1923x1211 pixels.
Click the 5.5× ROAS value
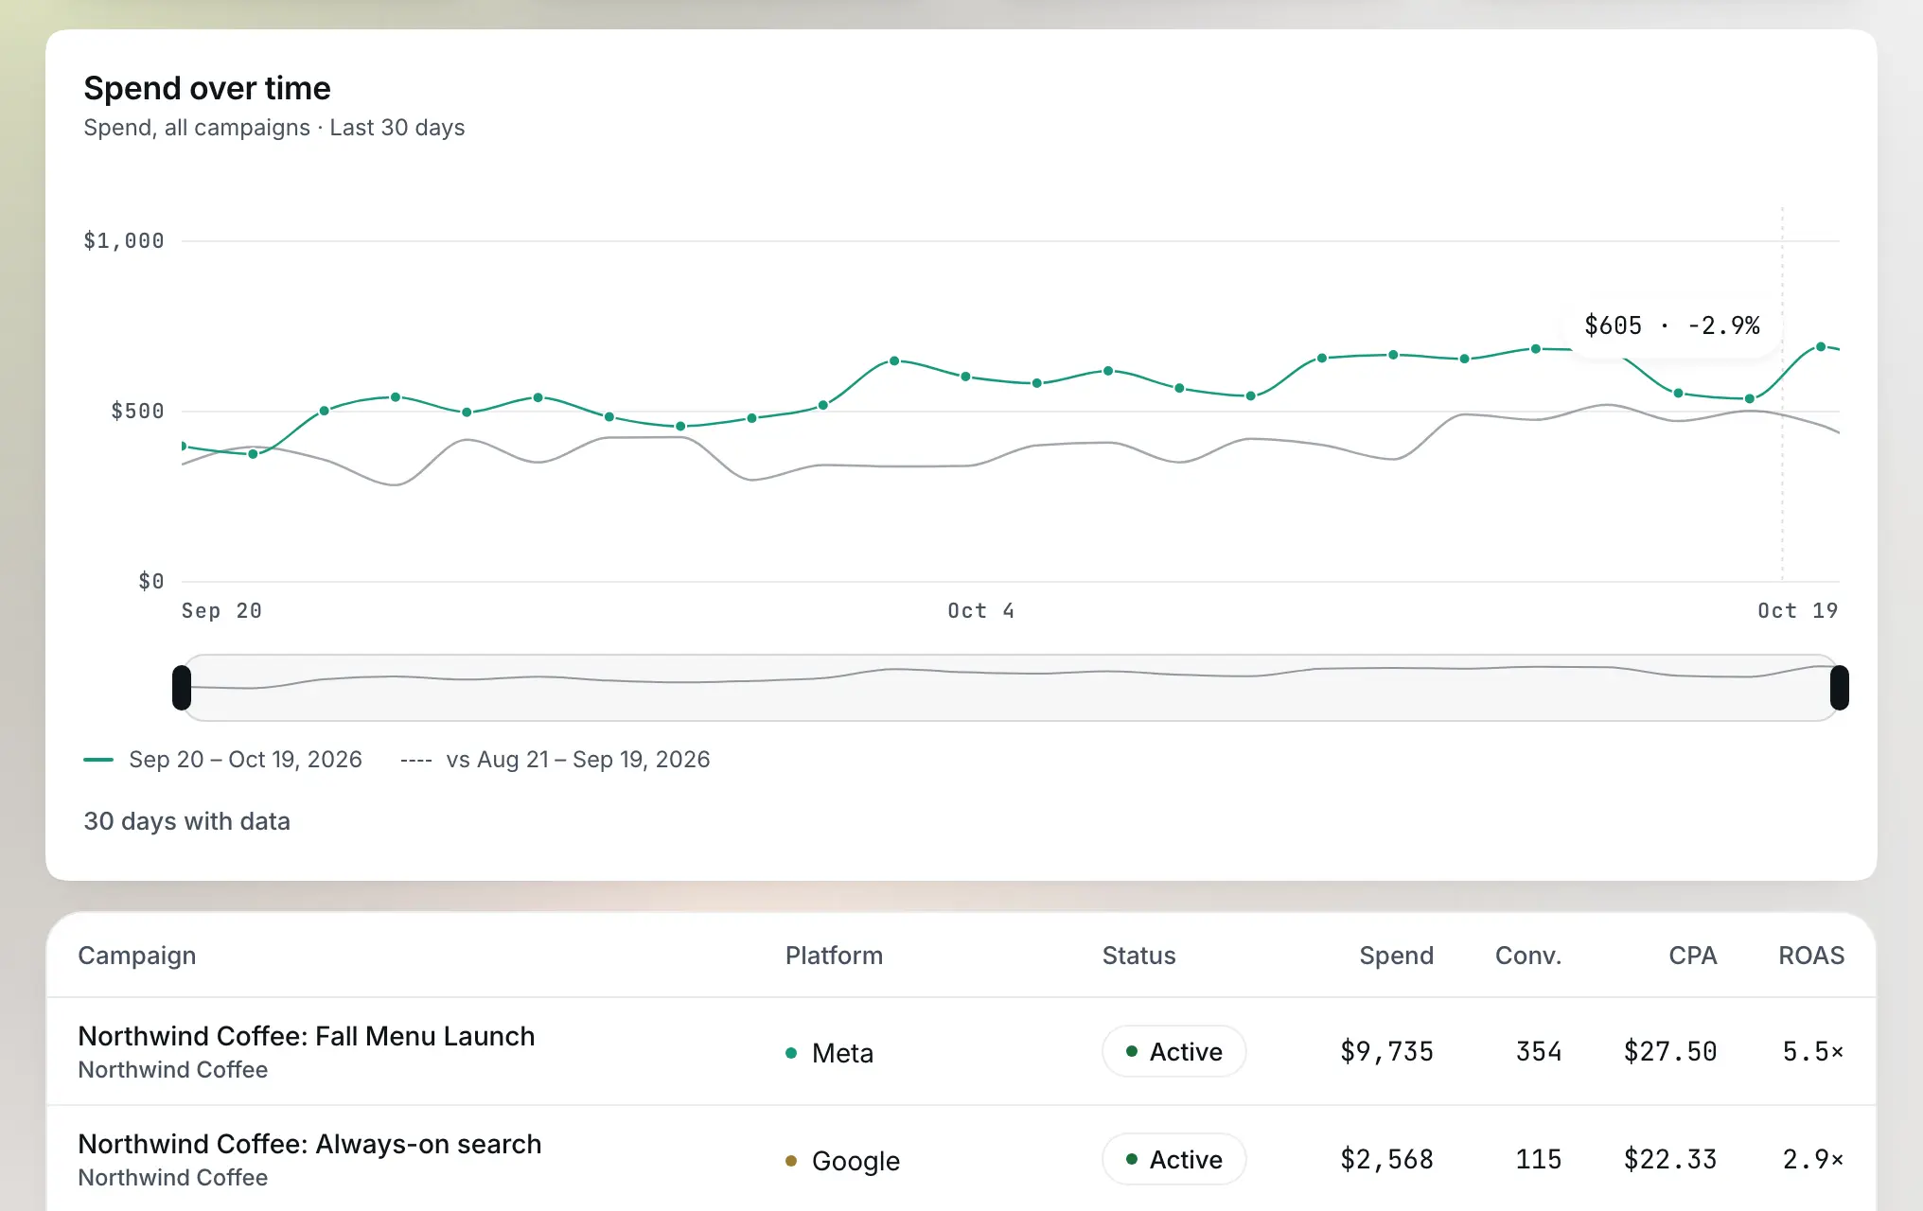[x=1813, y=1051]
